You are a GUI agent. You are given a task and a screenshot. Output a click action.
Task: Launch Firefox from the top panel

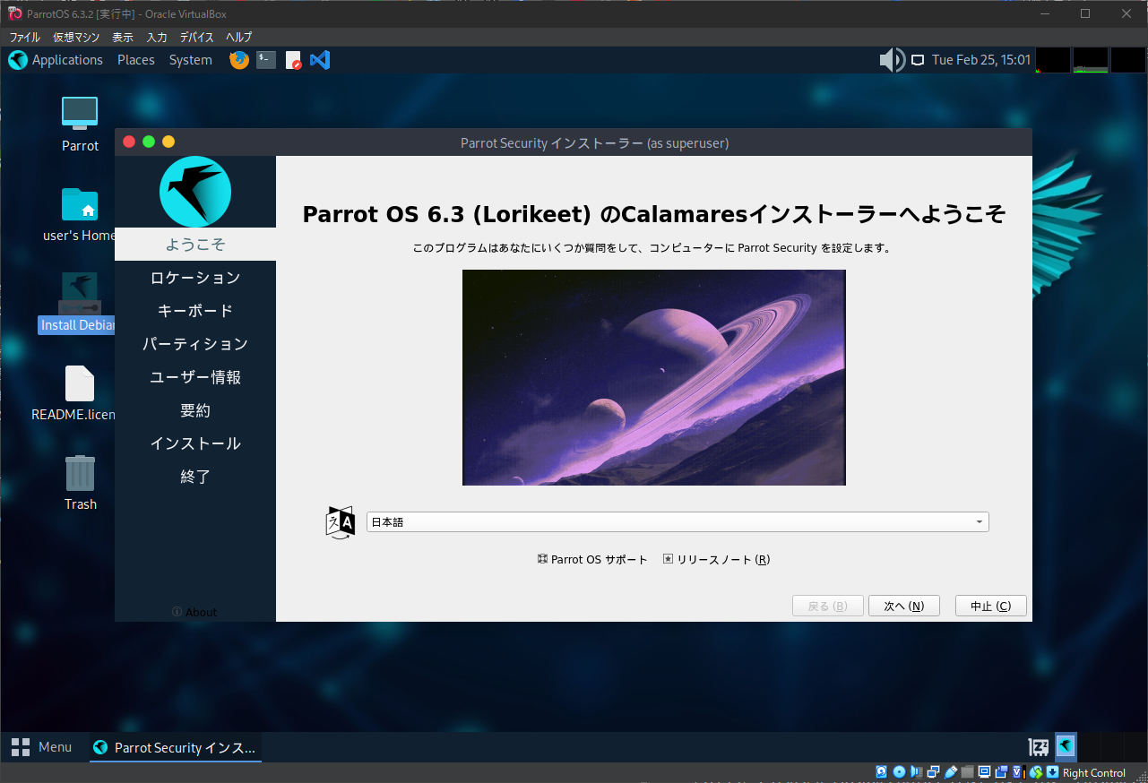[x=239, y=60]
